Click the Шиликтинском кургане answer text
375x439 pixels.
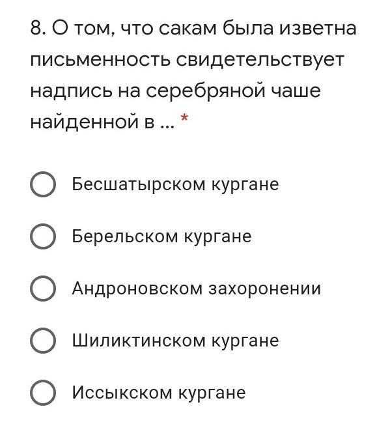point(175,341)
